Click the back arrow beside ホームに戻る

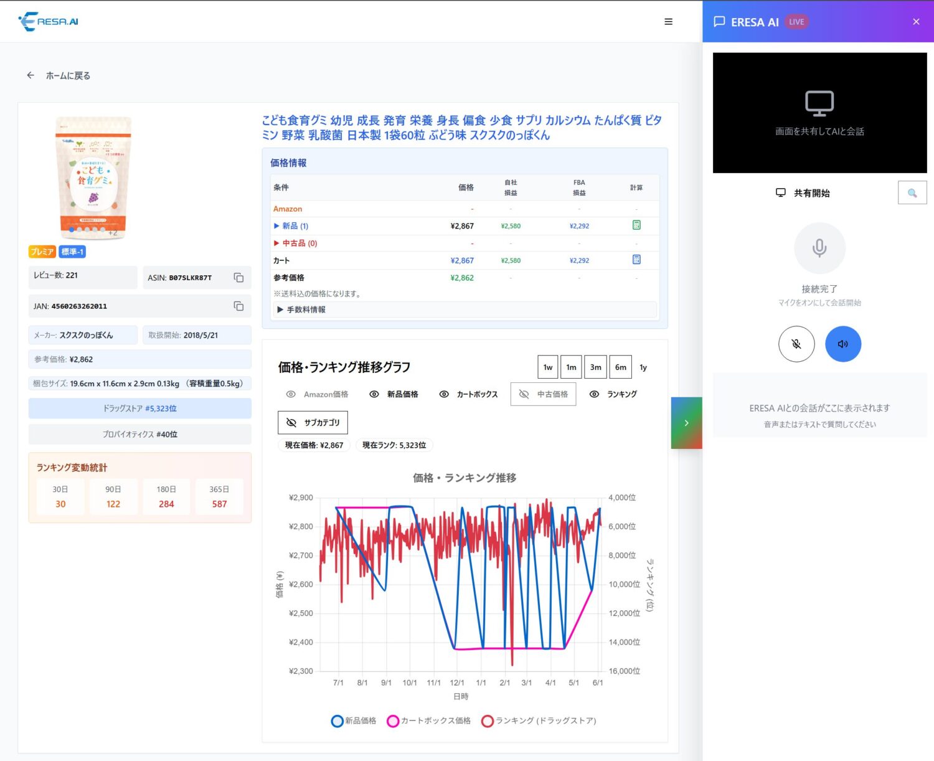click(x=31, y=75)
